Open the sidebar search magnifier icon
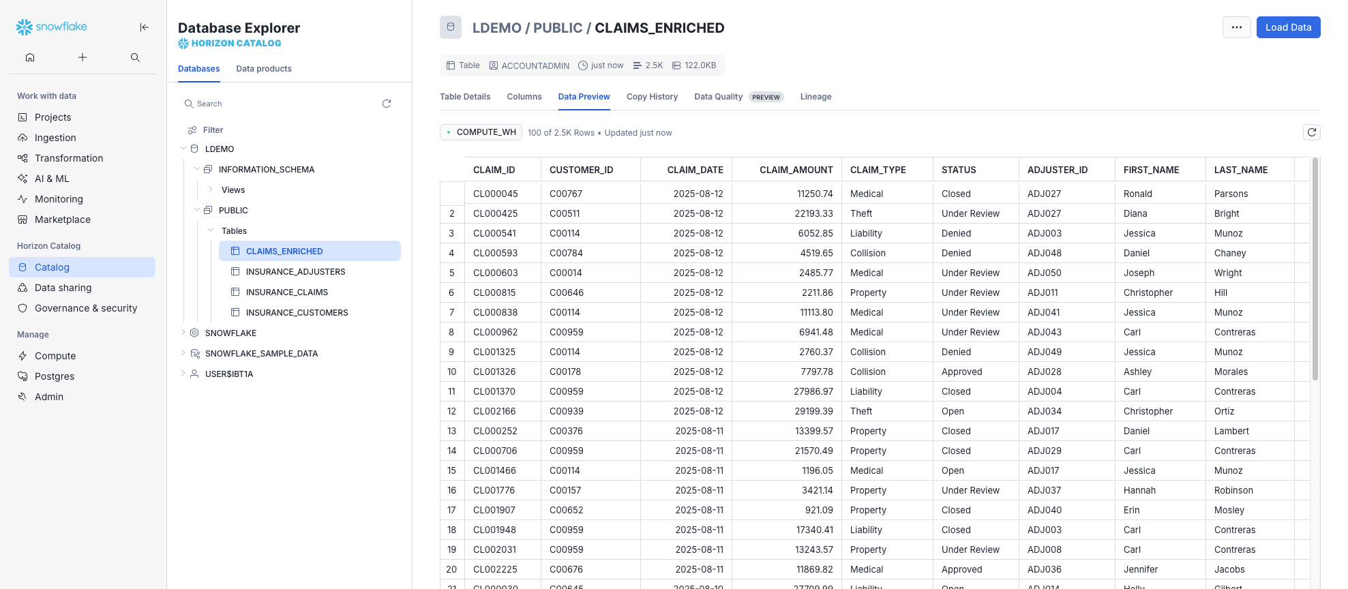 [135, 57]
